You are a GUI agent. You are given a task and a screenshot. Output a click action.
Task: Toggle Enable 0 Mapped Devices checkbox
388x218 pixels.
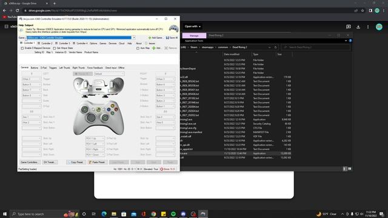pyautogui.click(x=22, y=48)
